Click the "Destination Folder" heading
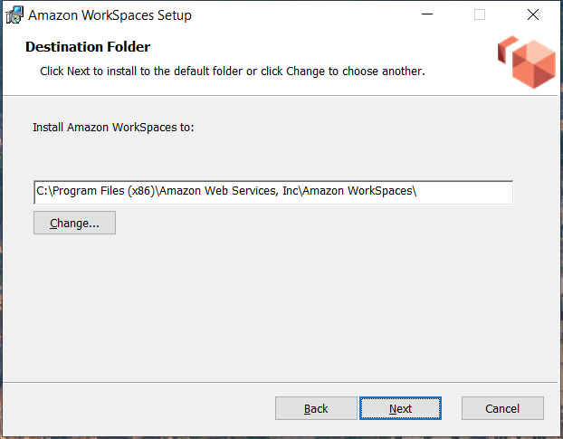563x439 pixels. [x=88, y=47]
